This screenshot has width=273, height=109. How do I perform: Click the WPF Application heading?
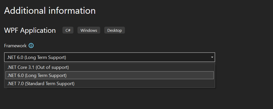click(30, 30)
